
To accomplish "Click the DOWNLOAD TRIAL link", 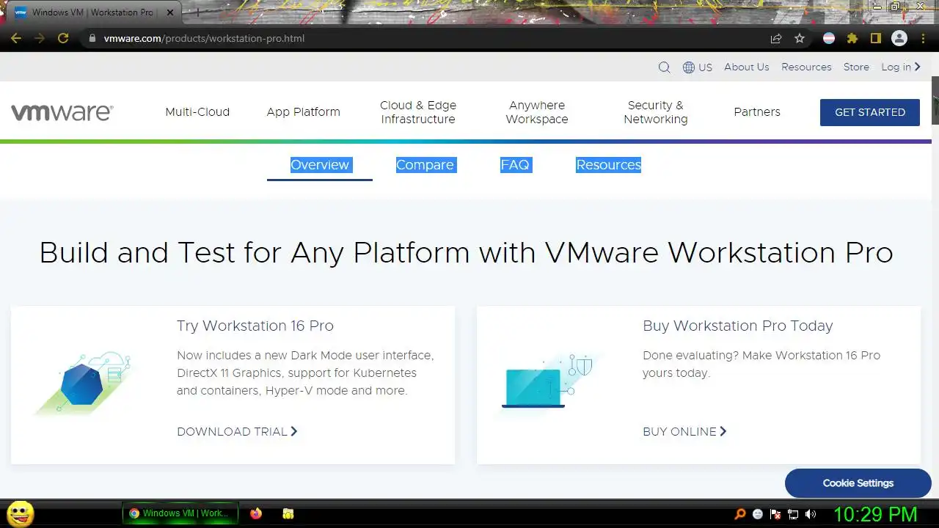I will tap(237, 431).
